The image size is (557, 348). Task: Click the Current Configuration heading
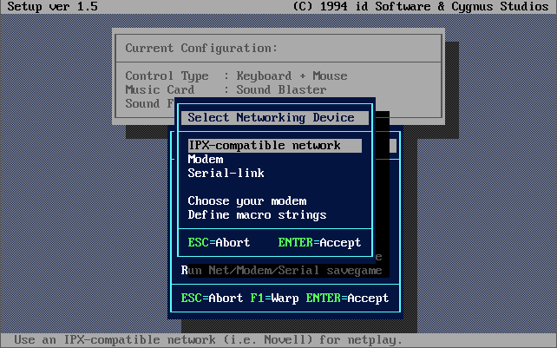point(201,49)
